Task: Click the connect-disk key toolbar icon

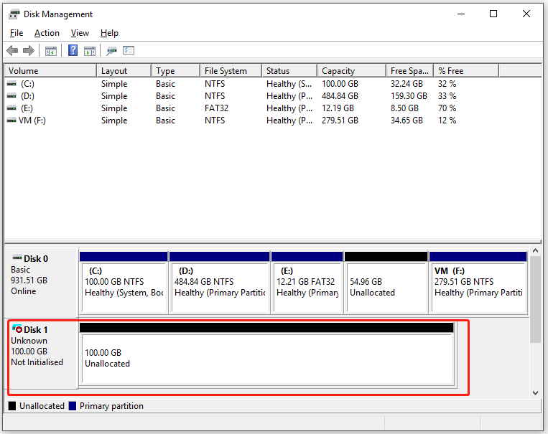Action: [111, 51]
